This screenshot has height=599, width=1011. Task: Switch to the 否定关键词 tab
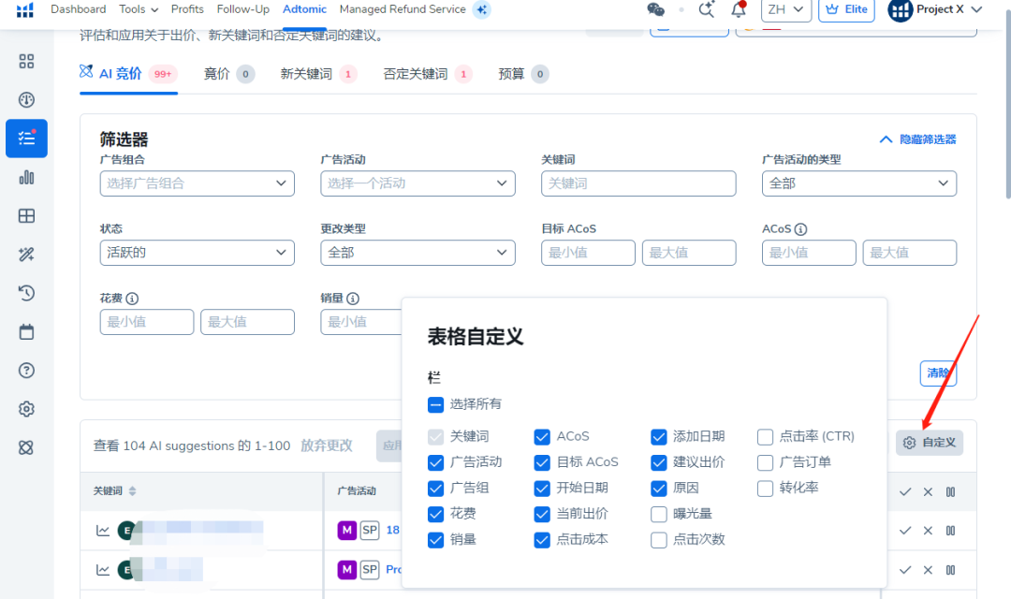pyautogui.click(x=415, y=74)
